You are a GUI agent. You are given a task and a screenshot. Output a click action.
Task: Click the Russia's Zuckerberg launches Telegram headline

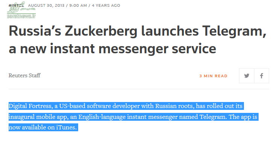pyautogui.click(x=138, y=40)
